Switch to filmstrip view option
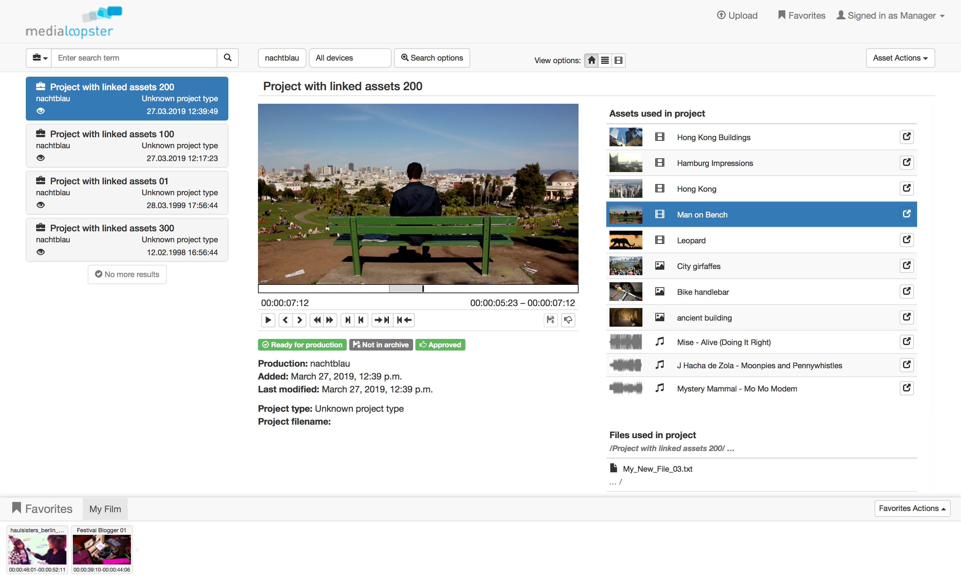961x578 pixels. coord(618,60)
